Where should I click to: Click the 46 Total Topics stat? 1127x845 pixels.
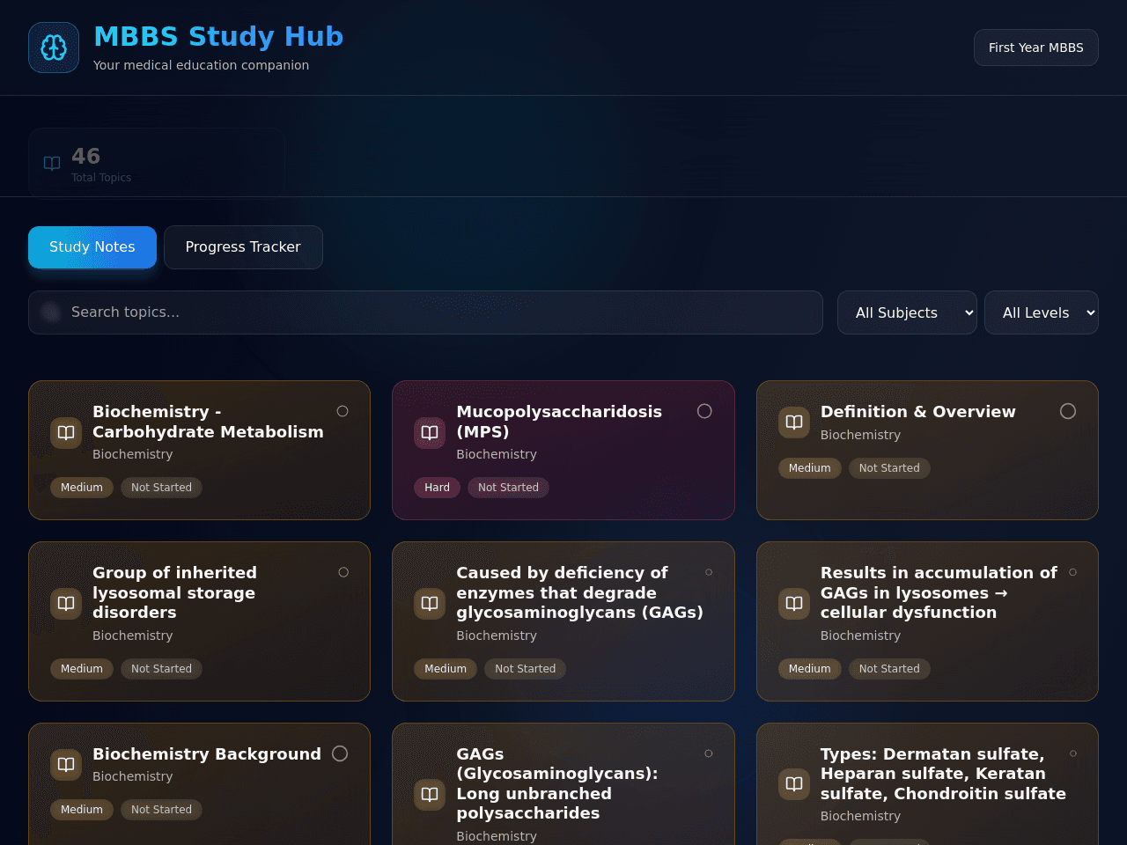pos(157,163)
